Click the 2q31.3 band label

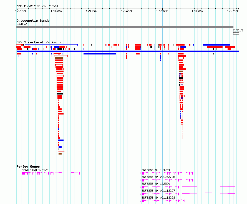[x=238, y=30]
